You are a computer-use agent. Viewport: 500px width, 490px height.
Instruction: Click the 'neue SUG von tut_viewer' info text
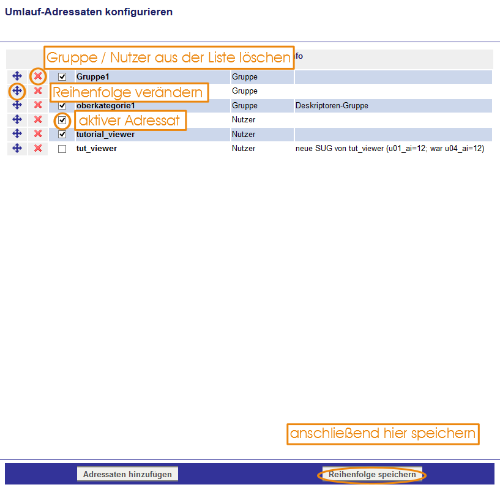coord(390,149)
